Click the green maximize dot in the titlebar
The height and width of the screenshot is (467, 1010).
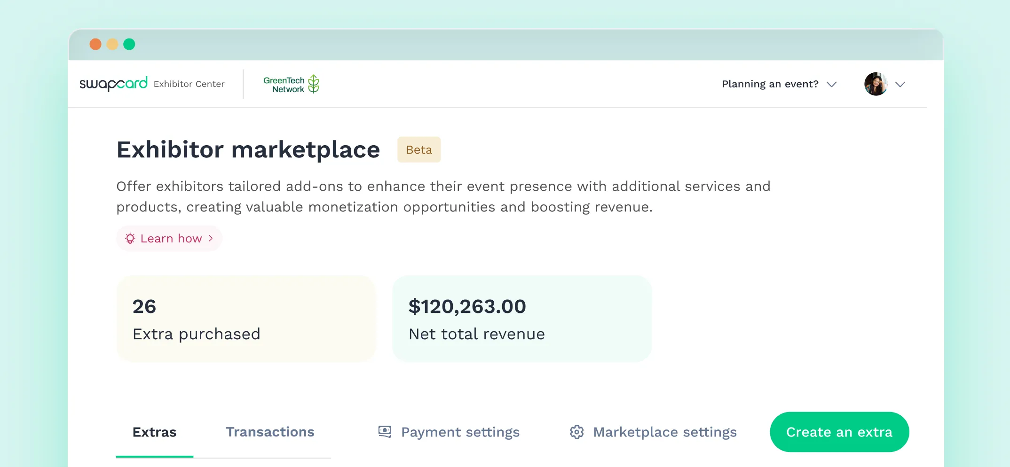coord(129,44)
